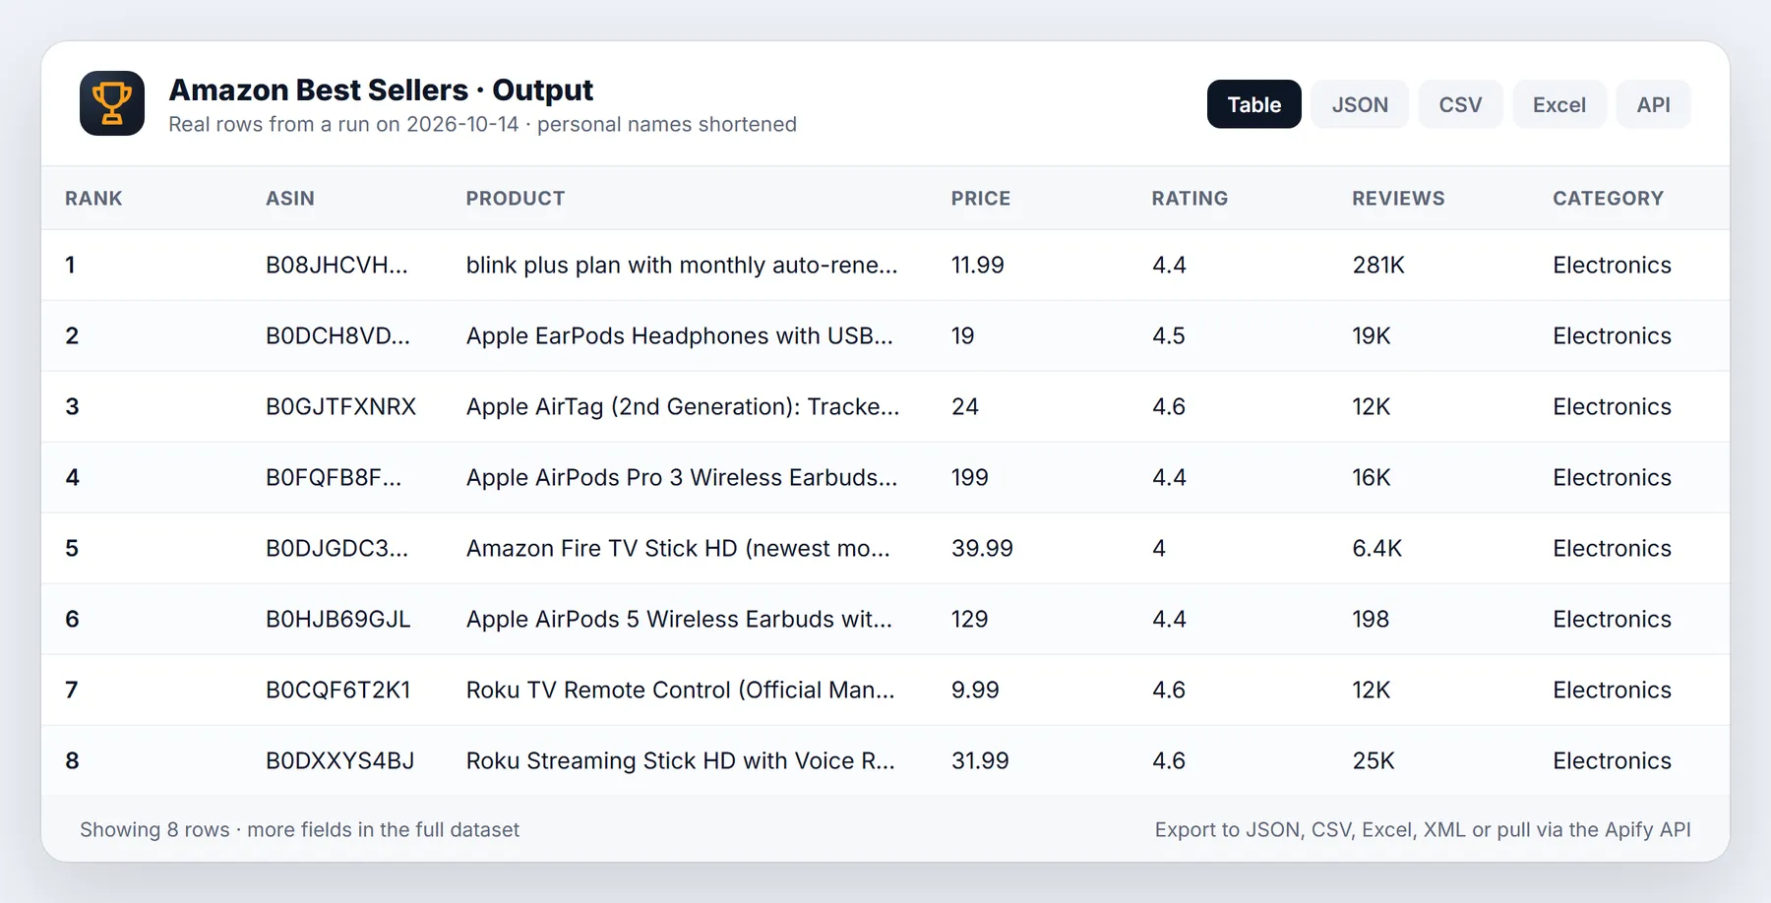Viewport: 1771px width, 903px height.
Task: Click Roku Streaming Stick HD product cell
Action: [681, 760]
